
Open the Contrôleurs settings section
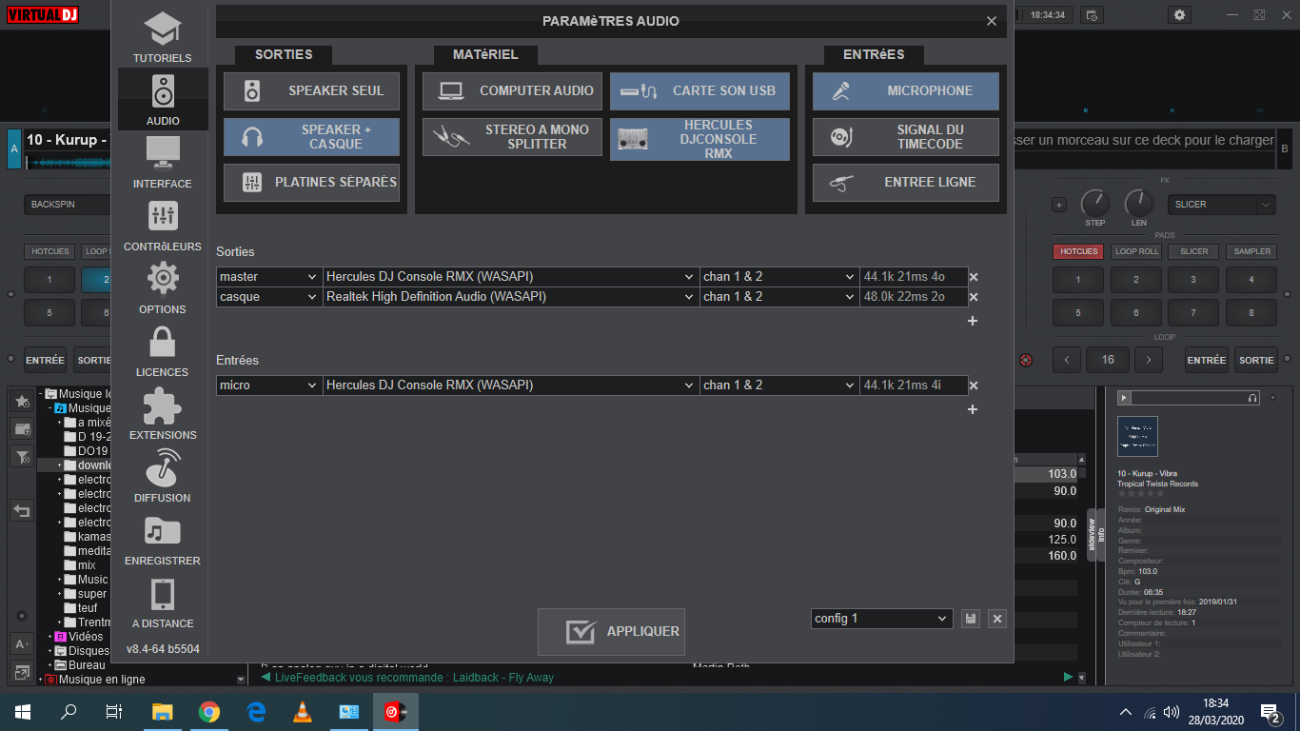[x=163, y=226]
